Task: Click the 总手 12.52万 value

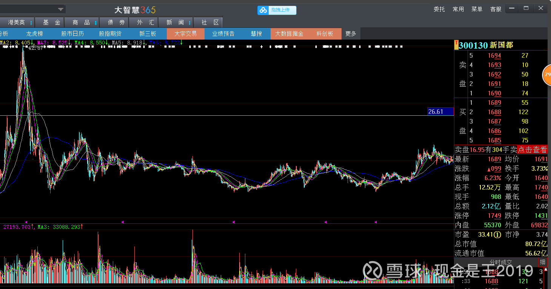Action: tap(490, 187)
